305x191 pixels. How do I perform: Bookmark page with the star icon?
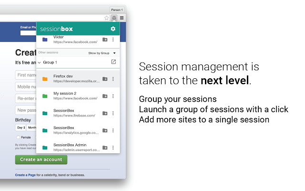coord(106,18)
